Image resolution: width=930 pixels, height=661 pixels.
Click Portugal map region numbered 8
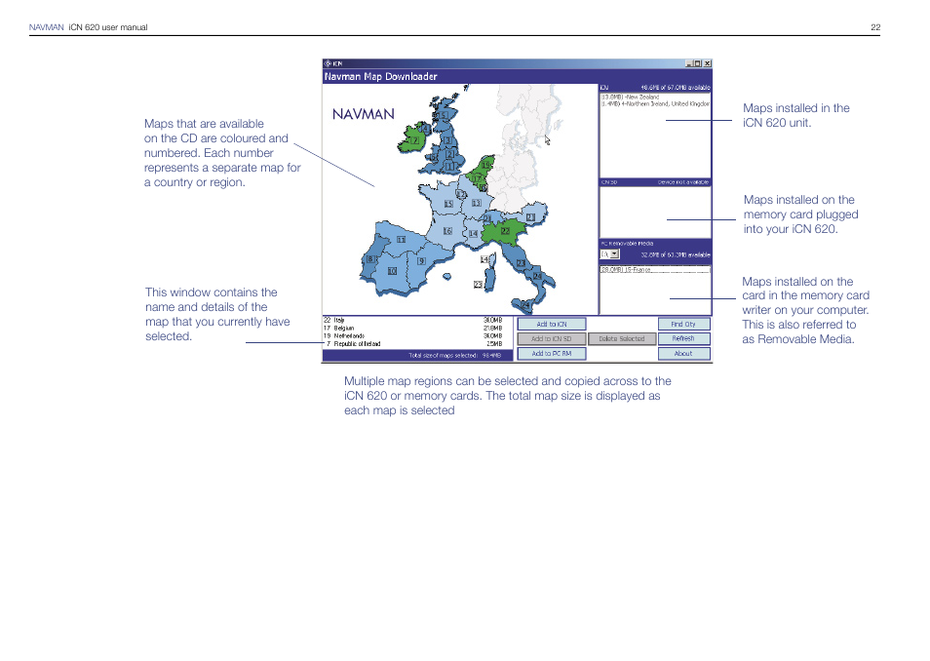tap(370, 258)
